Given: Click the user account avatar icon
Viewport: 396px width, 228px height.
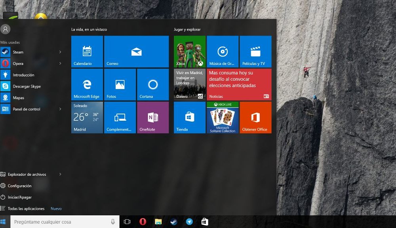Looking at the screenshot, I should tap(5, 29).
